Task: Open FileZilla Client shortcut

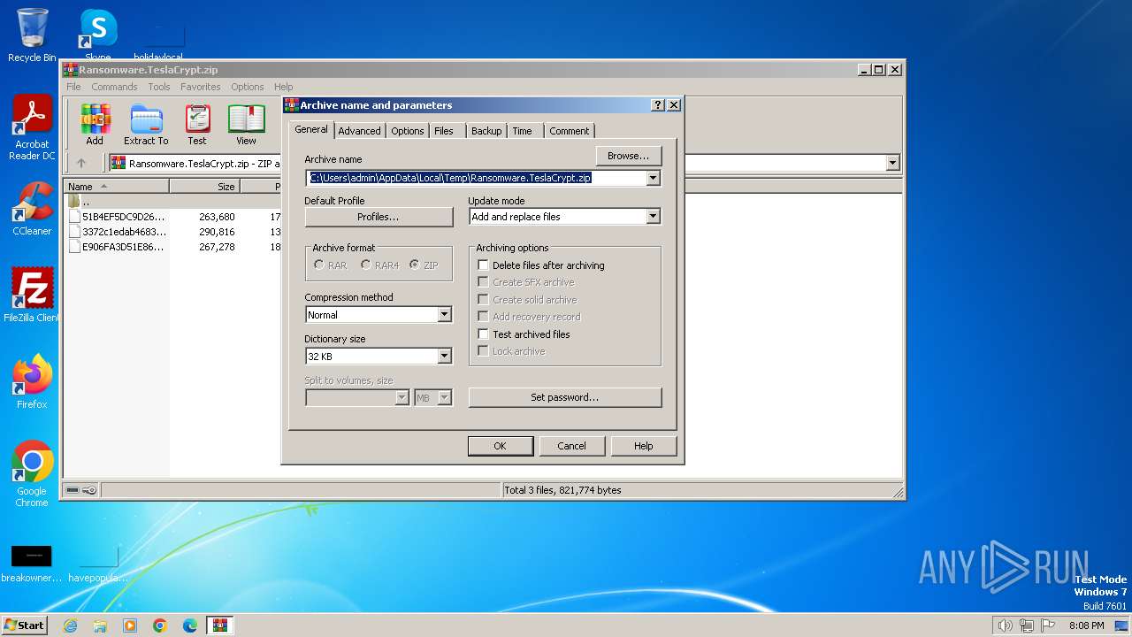Action: [x=32, y=295]
